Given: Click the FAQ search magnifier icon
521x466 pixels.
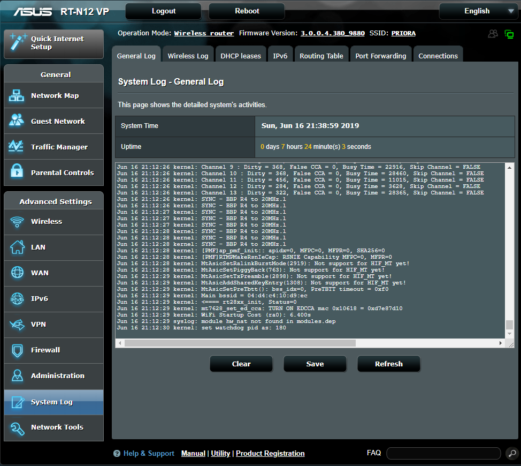Looking at the screenshot, I should [512, 453].
